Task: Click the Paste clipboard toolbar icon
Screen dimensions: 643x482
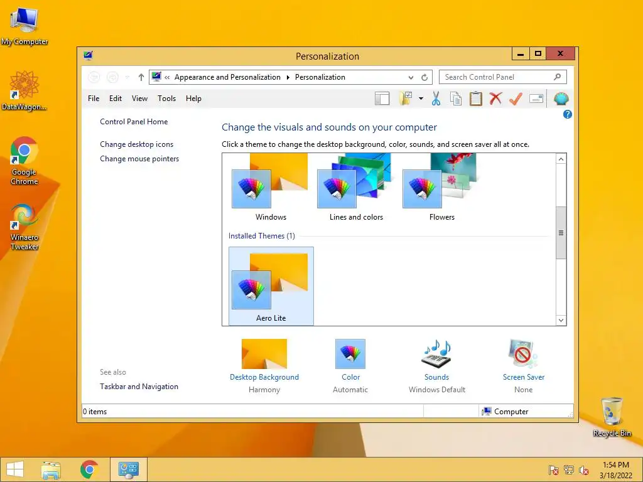Action: pos(476,99)
